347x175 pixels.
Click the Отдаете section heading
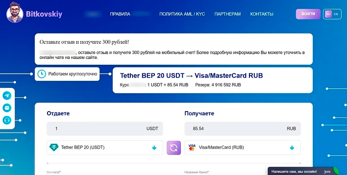58,113
